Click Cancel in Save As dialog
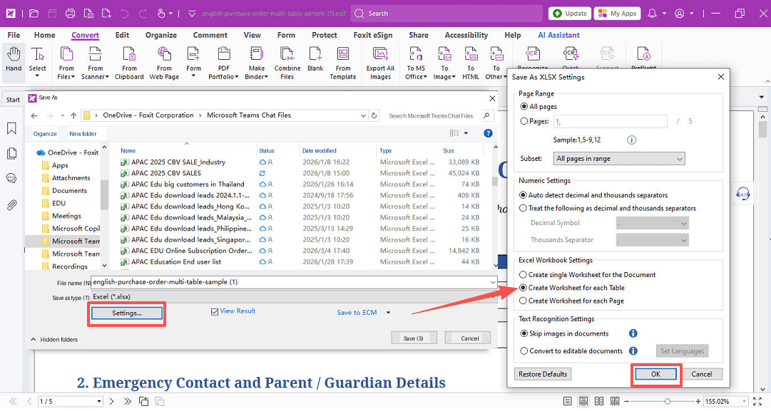The height and width of the screenshot is (411, 771). pyautogui.click(x=469, y=338)
